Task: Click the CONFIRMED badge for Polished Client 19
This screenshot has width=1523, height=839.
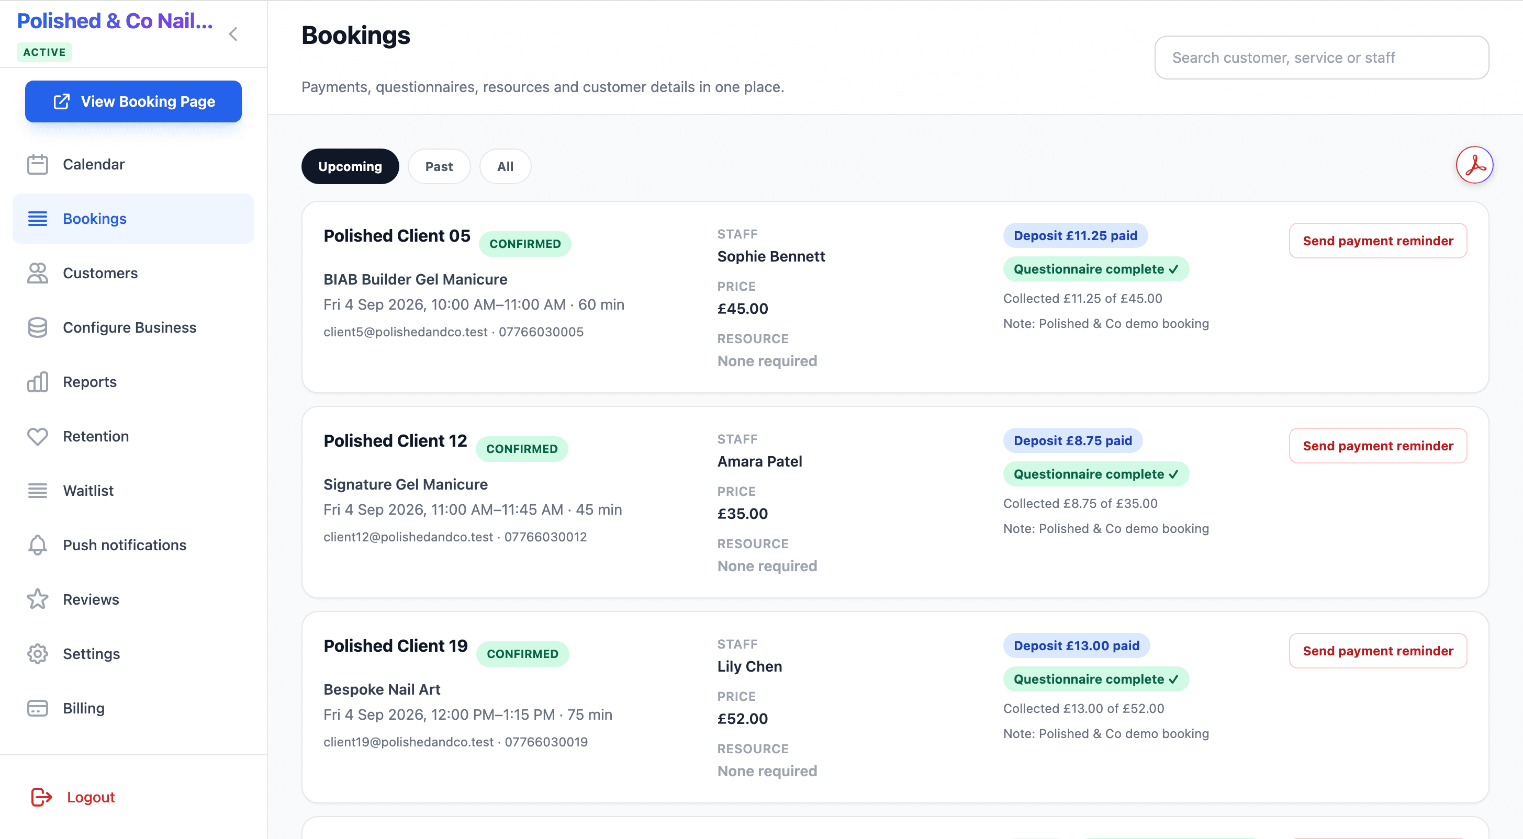Action: [x=522, y=653]
